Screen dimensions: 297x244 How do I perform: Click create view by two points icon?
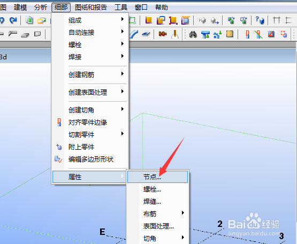pos(161,20)
